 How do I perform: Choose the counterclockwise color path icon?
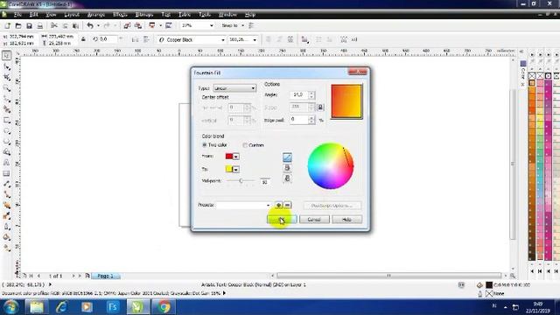tap(287, 168)
